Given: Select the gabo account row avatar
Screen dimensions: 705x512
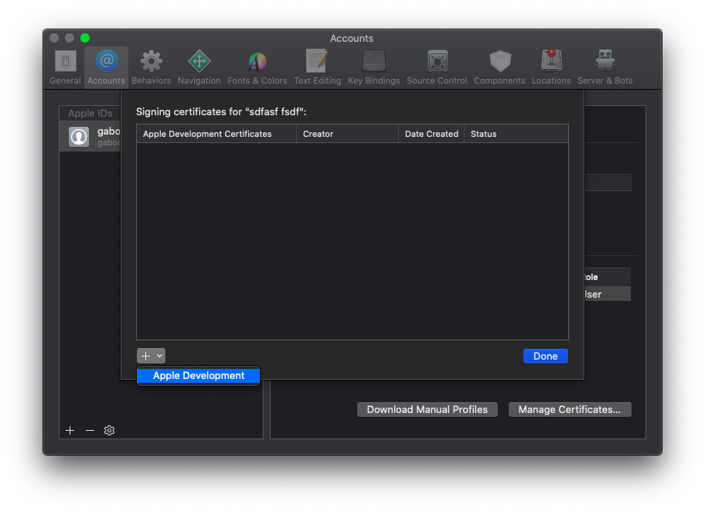Looking at the screenshot, I should point(79,137).
